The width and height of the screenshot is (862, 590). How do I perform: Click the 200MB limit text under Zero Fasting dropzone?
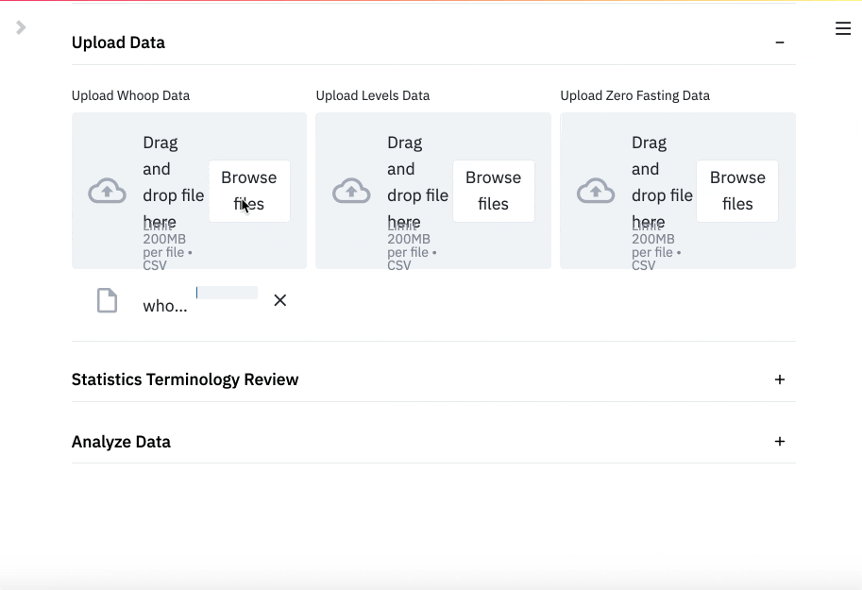click(x=656, y=245)
